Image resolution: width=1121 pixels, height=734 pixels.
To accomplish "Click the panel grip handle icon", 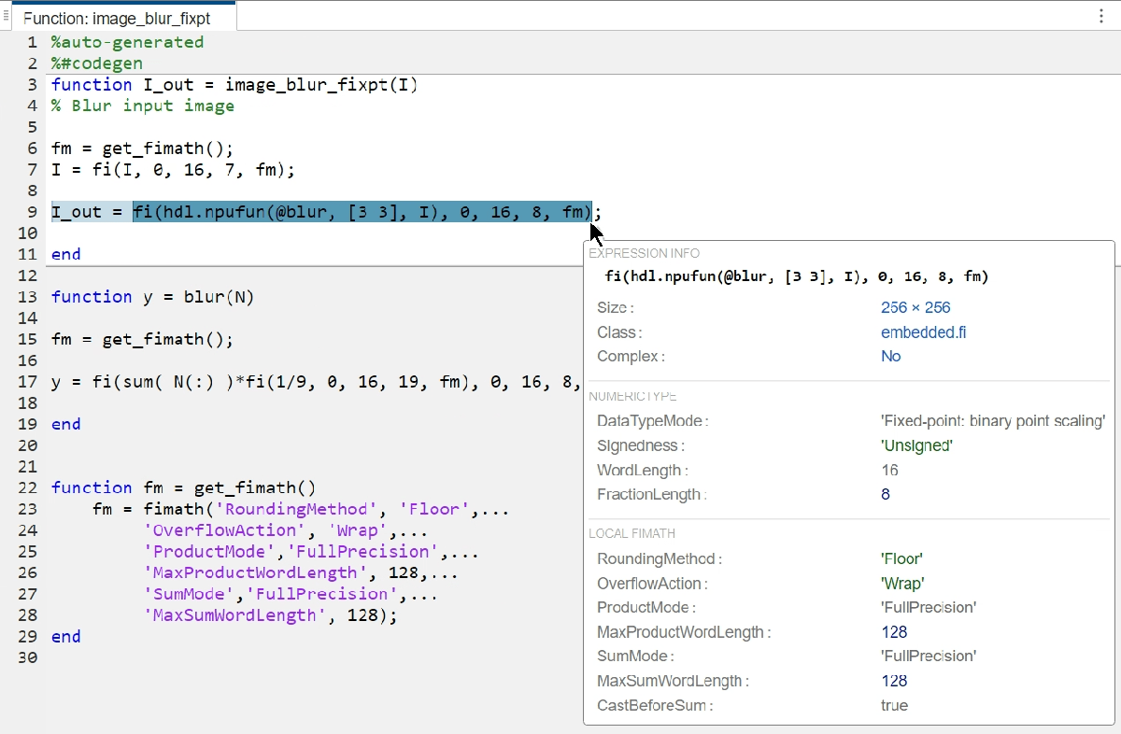I will click(6, 17).
